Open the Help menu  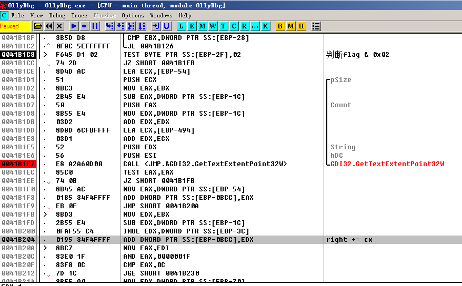[x=185, y=15]
